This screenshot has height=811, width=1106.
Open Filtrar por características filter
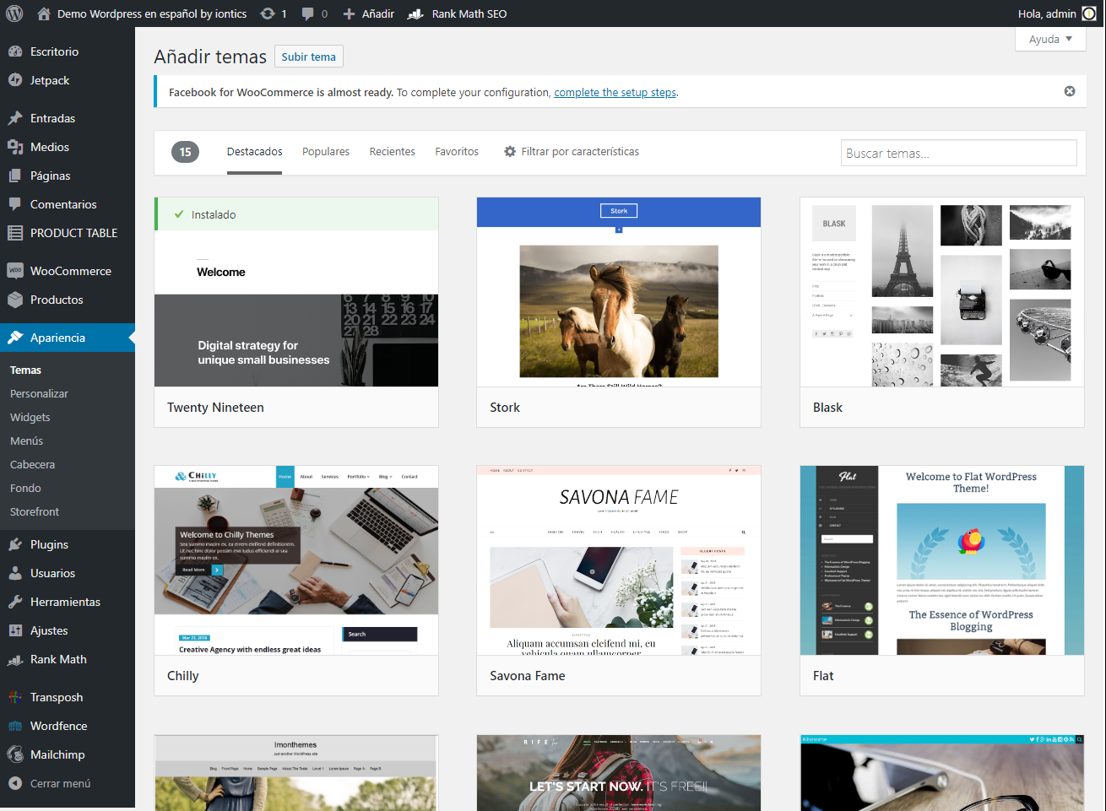pyautogui.click(x=572, y=152)
